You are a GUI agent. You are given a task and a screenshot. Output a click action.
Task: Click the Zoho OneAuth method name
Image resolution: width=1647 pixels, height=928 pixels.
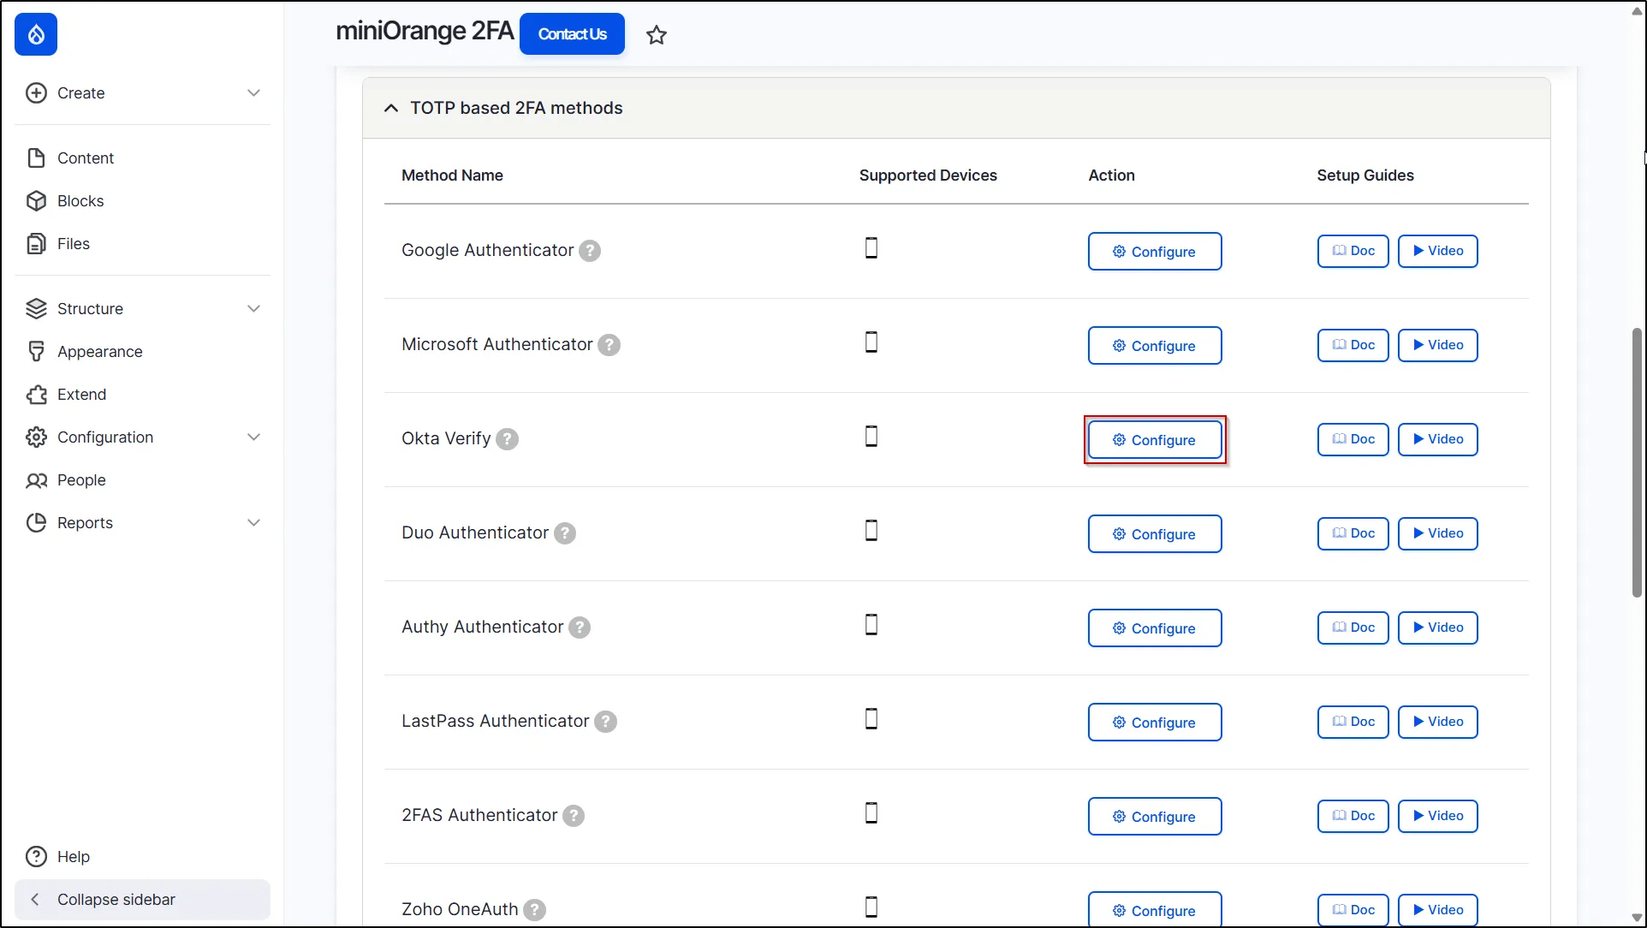460,909
